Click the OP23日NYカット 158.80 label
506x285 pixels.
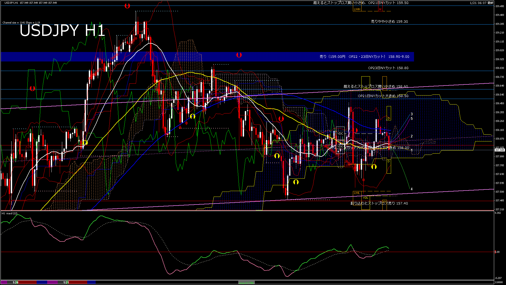[388, 68]
